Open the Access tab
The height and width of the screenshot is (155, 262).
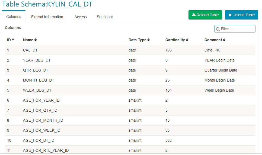pos(80,17)
